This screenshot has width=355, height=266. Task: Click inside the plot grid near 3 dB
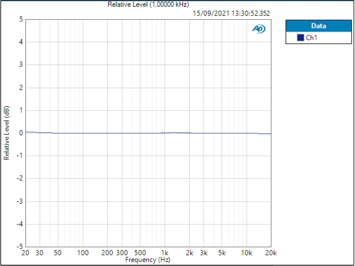point(147,64)
